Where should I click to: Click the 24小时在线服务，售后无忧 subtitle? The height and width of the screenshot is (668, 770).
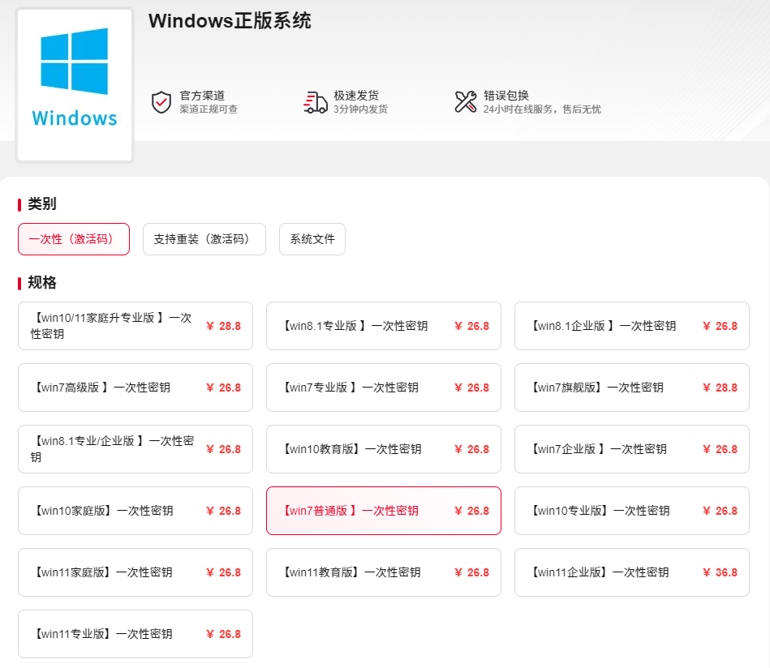pyautogui.click(x=542, y=109)
